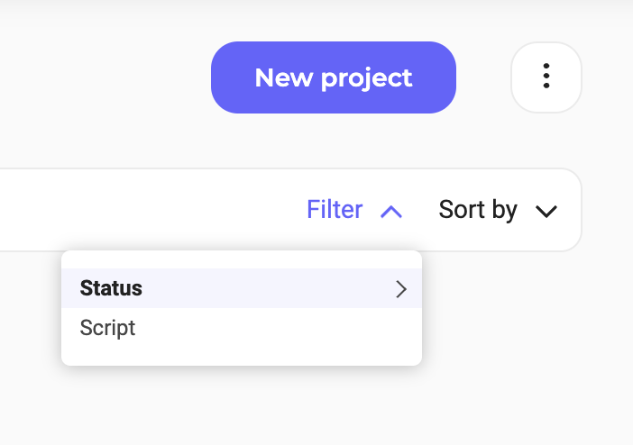The height and width of the screenshot is (445, 633).
Task: Open the three-dot more options menu
Action: pos(546,77)
